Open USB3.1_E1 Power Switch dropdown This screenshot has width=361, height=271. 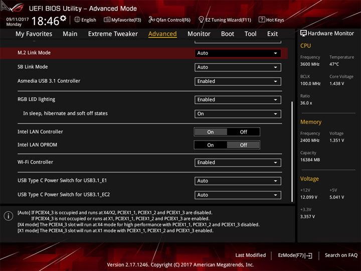[x=238, y=181]
